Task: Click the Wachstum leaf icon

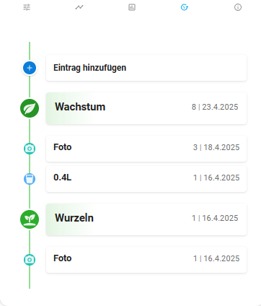Action: point(30,108)
